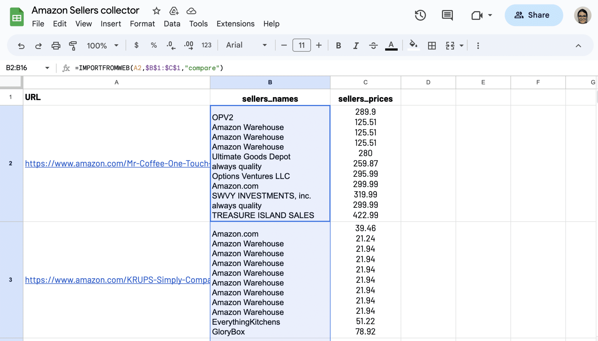This screenshot has width=598, height=341.
Task: Open the font family dropdown
Action: tap(245, 45)
